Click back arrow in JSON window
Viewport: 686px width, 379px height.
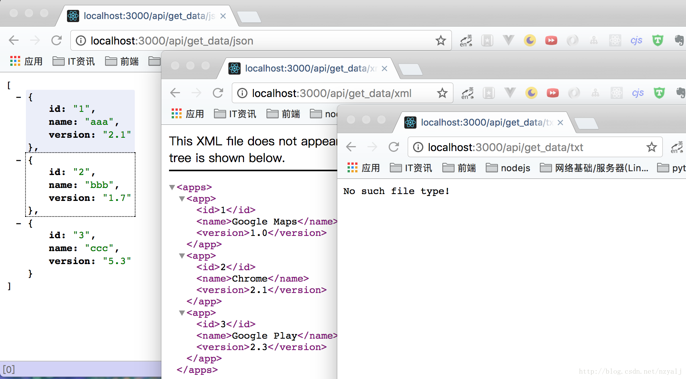tap(14, 40)
